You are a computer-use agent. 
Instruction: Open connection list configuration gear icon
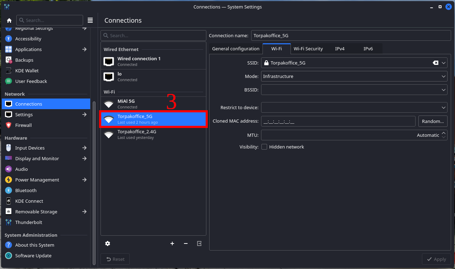[108, 243]
